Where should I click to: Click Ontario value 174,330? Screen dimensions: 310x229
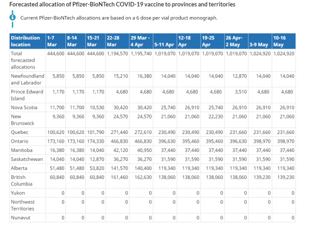click(96, 141)
